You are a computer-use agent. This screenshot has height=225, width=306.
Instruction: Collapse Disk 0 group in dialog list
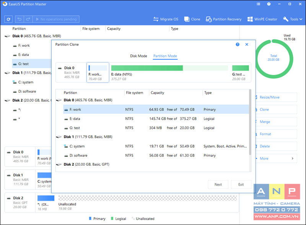point(59,100)
